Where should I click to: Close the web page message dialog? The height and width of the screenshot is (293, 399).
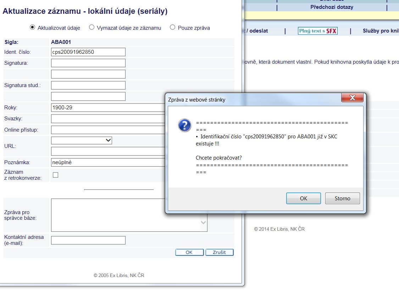click(352, 98)
